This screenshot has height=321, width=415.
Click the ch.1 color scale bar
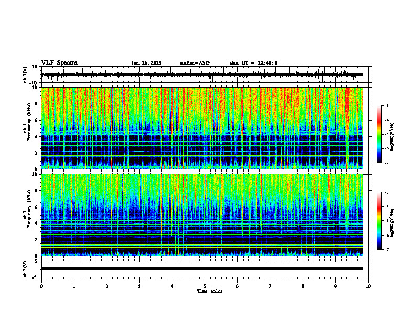[379, 134]
